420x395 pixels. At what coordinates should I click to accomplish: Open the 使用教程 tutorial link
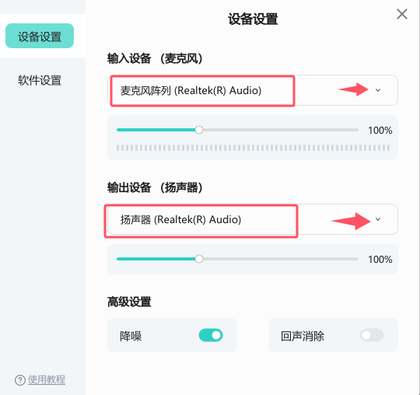click(47, 379)
